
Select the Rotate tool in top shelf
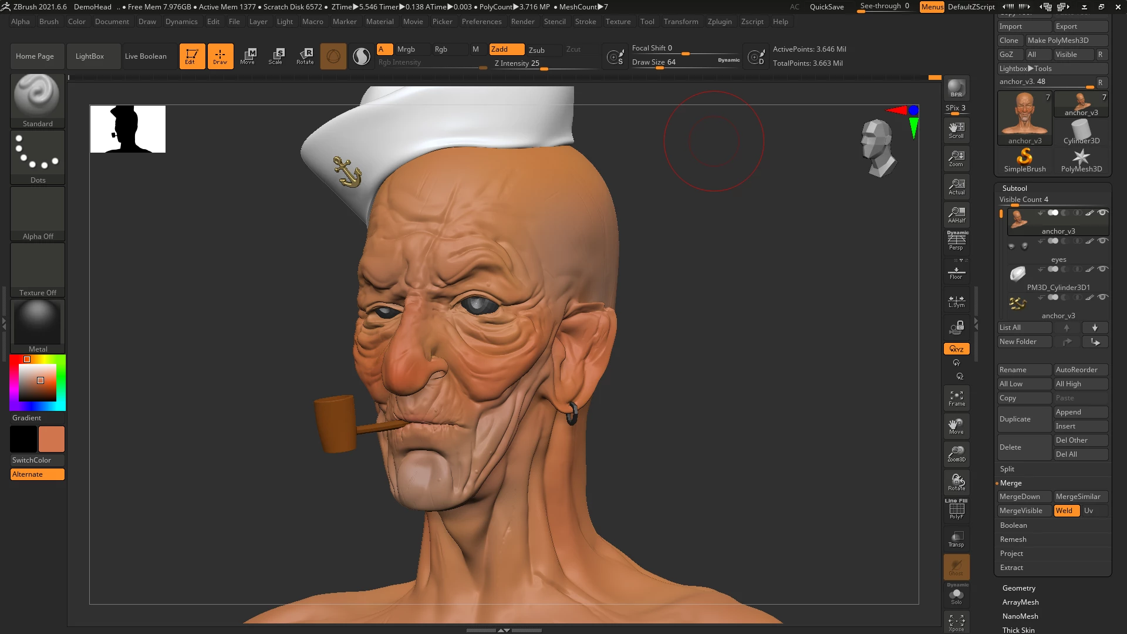[305, 56]
